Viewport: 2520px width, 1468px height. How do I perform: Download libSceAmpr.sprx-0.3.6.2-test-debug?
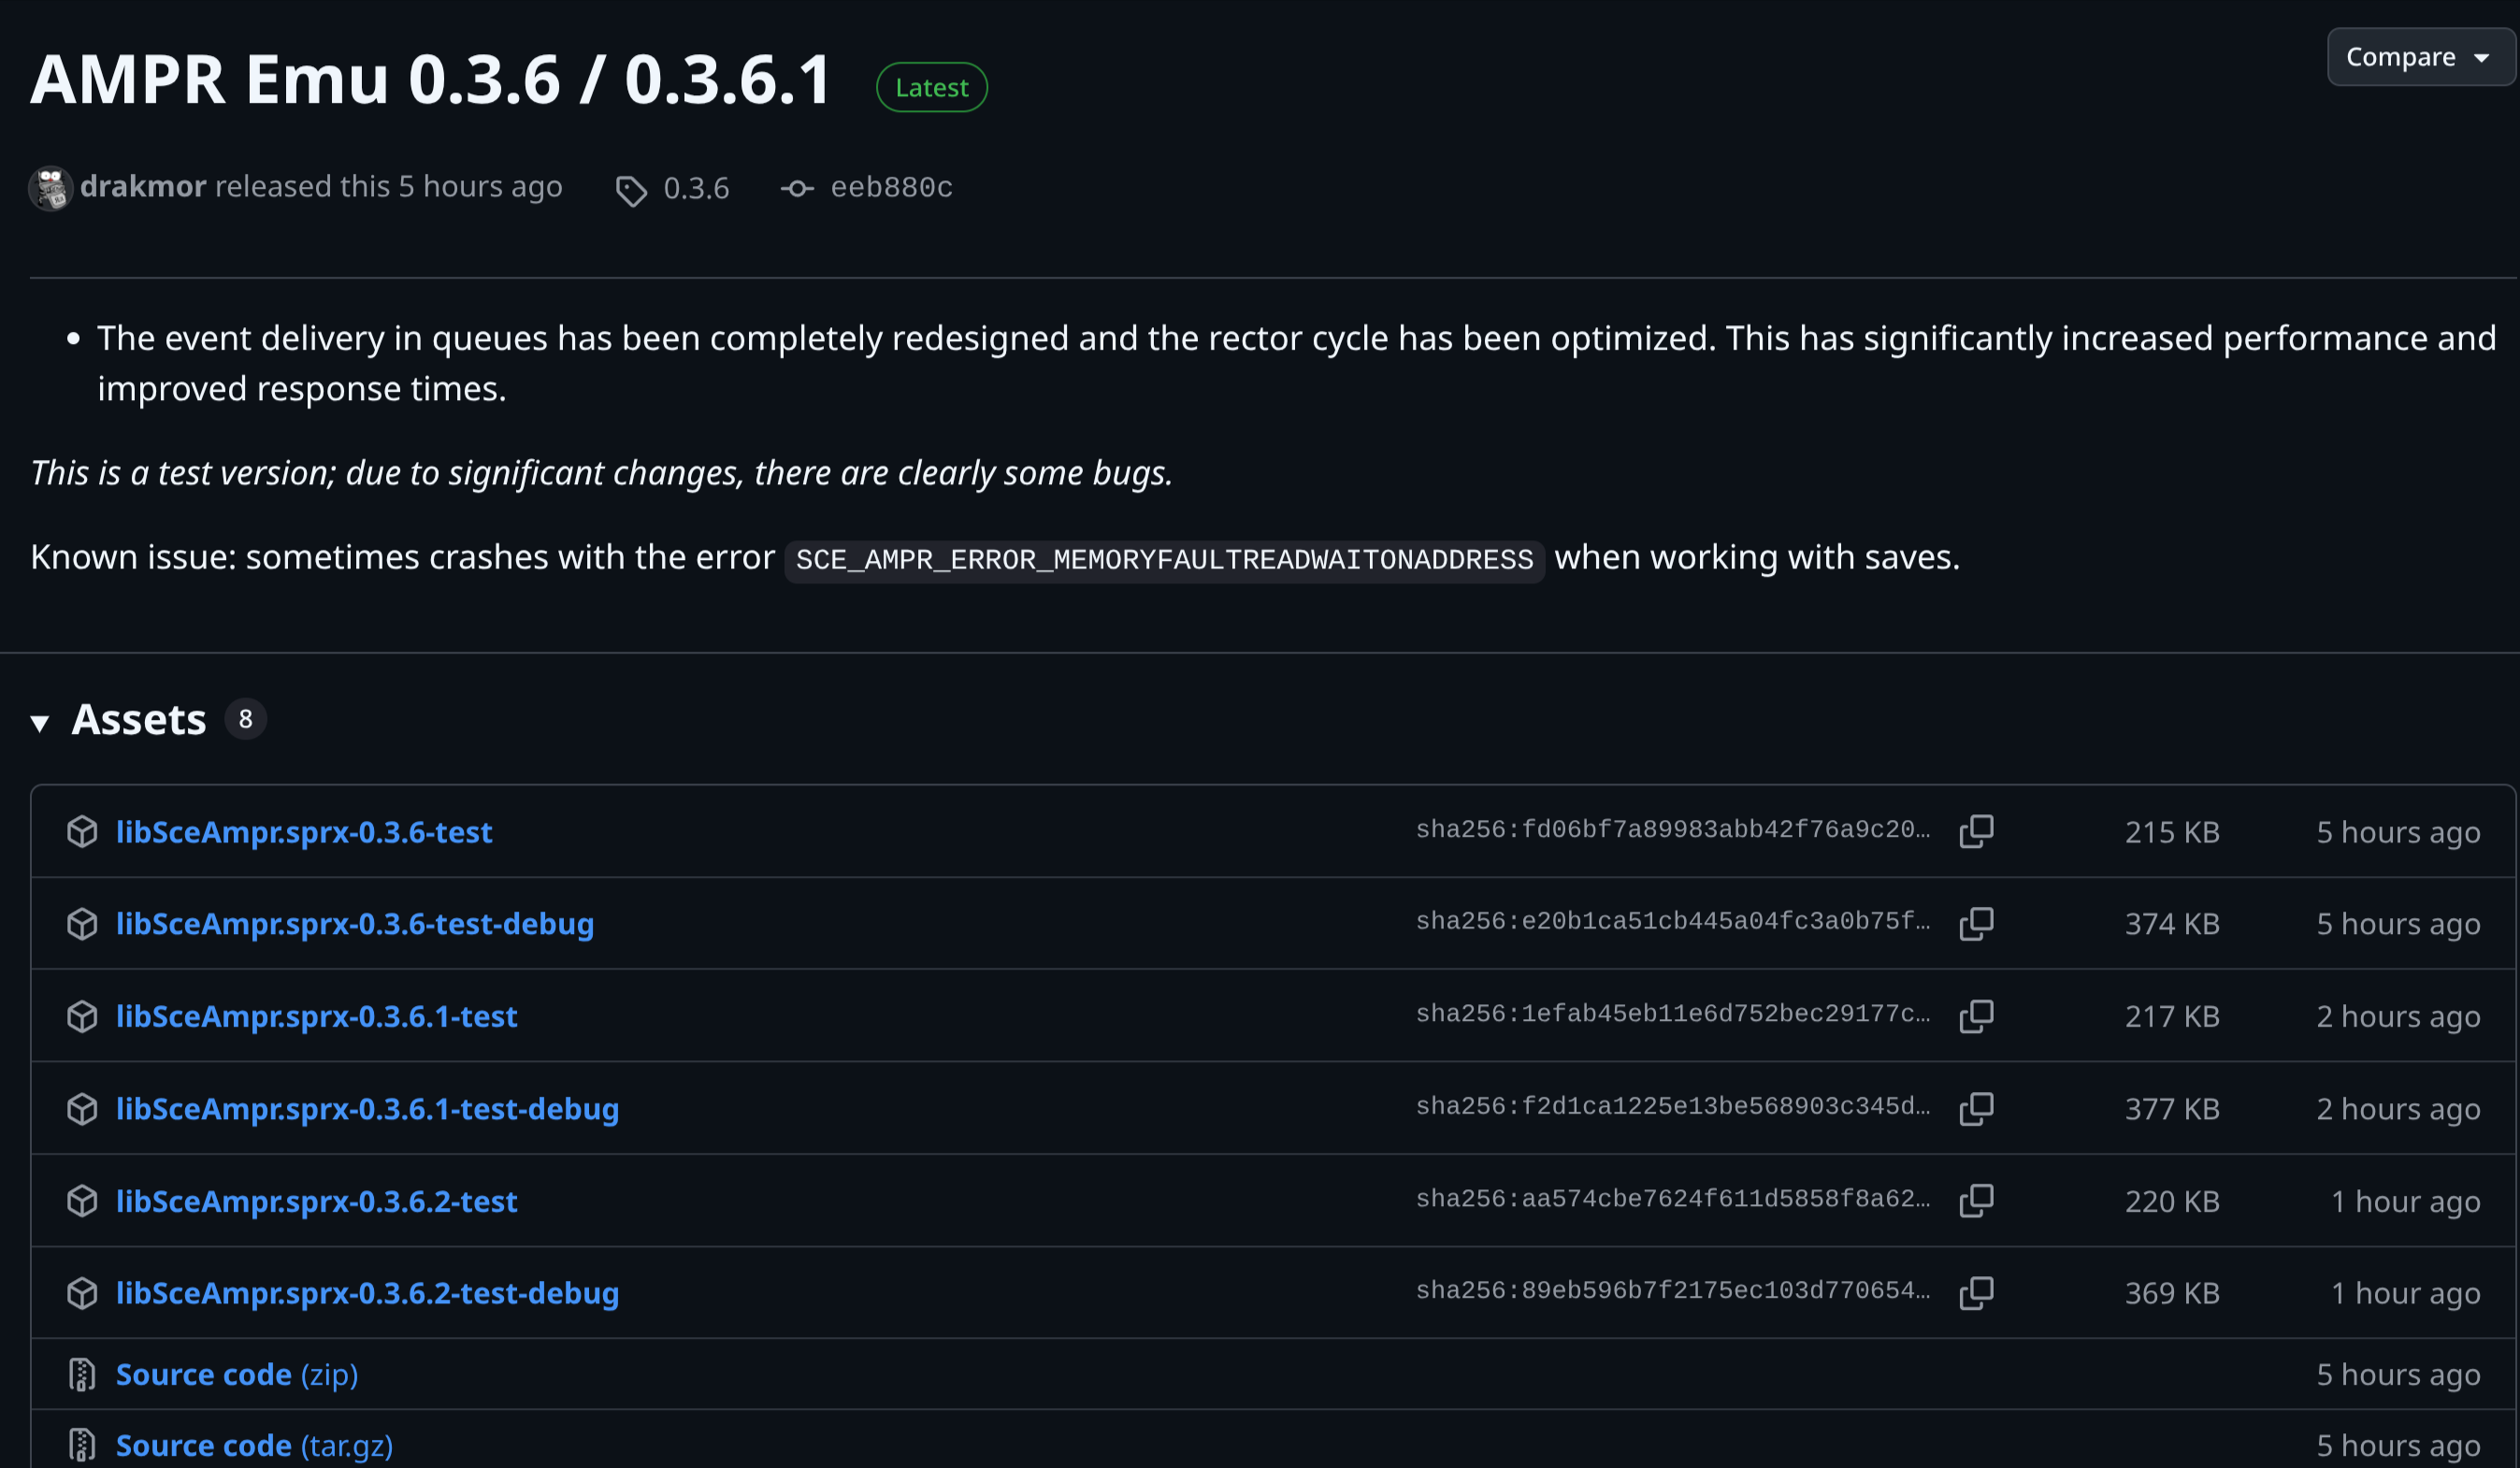point(367,1293)
